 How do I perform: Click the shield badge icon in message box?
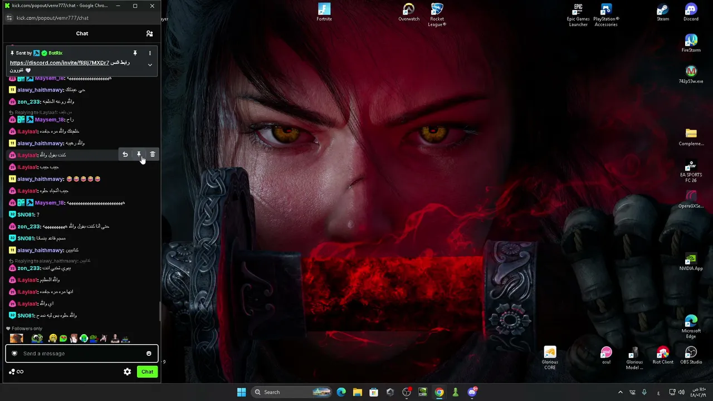14,354
